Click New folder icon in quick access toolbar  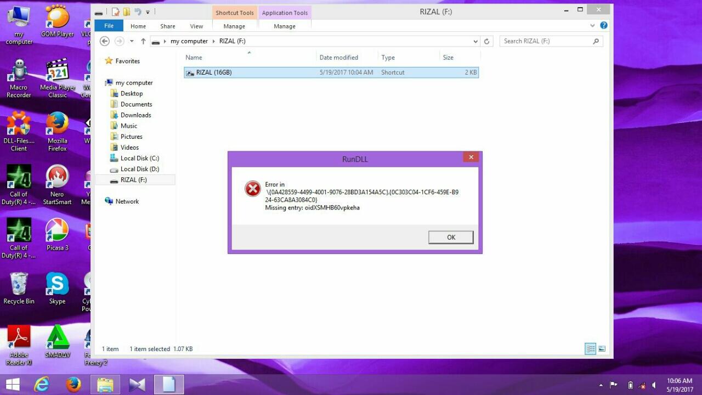tap(127, 12)
